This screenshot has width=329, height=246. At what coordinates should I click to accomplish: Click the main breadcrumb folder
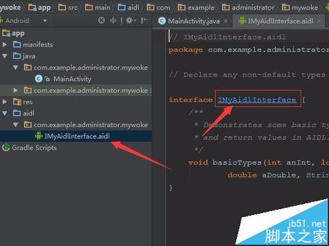click(97, 8)
